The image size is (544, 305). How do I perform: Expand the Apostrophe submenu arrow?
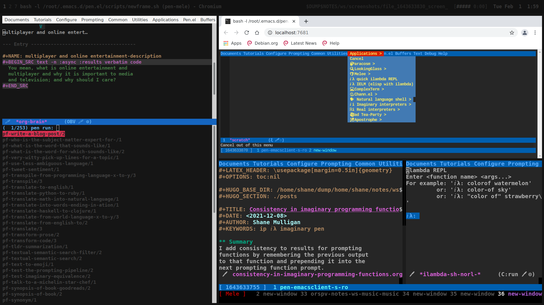point(380,120)
